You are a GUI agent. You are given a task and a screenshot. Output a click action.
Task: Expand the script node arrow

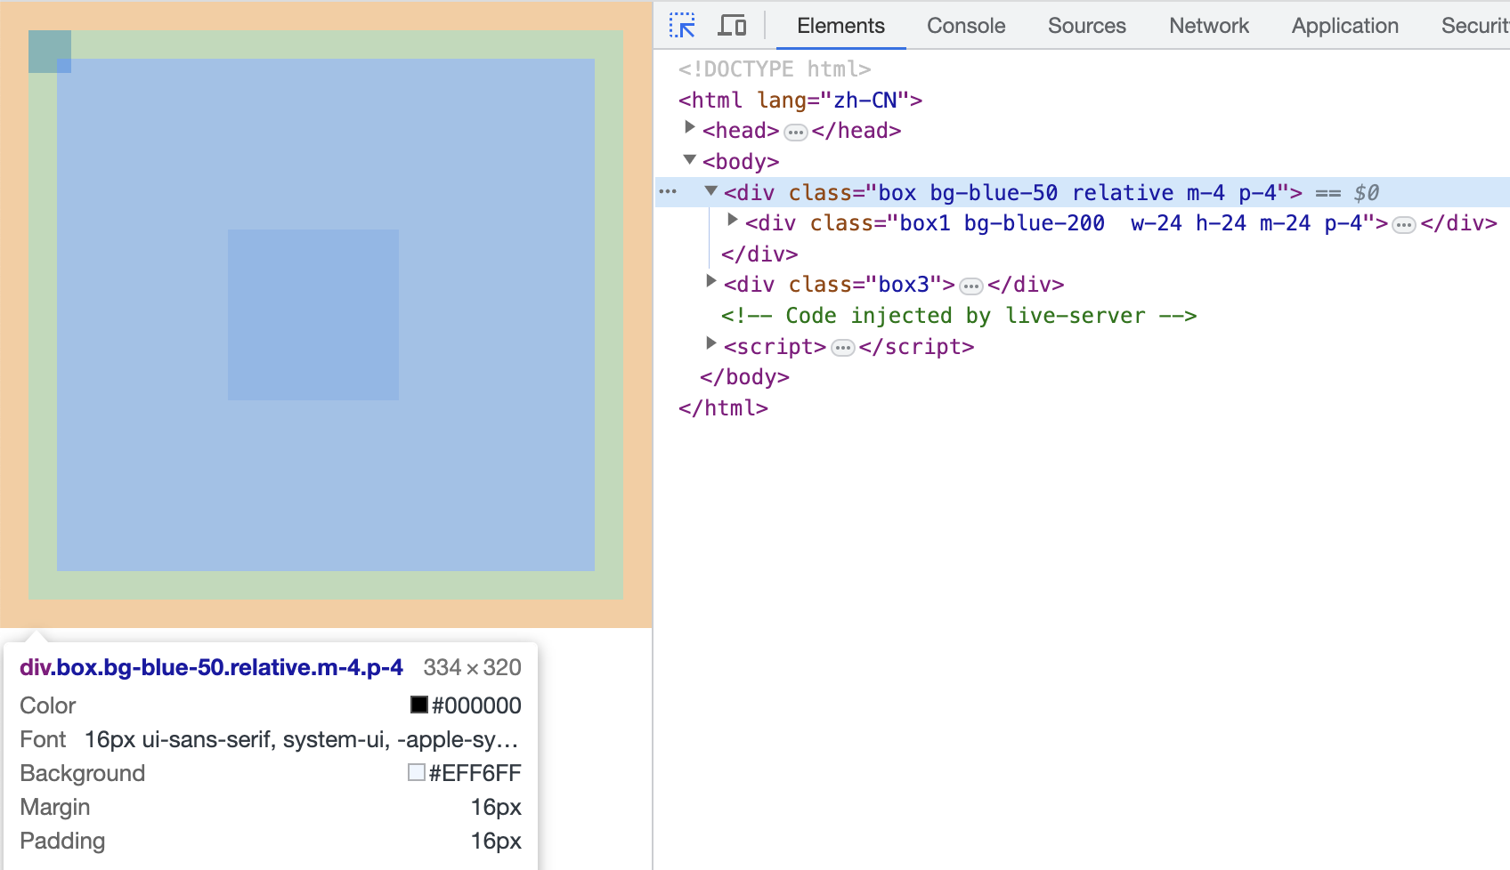710,343
